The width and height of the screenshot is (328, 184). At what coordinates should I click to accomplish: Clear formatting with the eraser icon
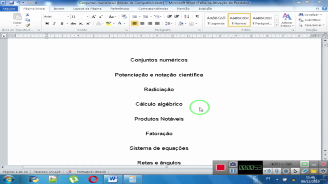pos(124,16)
